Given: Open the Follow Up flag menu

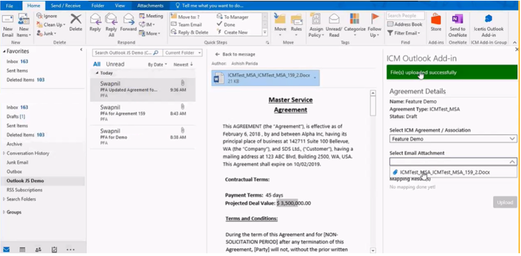Looking at the screenshot, I should [375, 25].
